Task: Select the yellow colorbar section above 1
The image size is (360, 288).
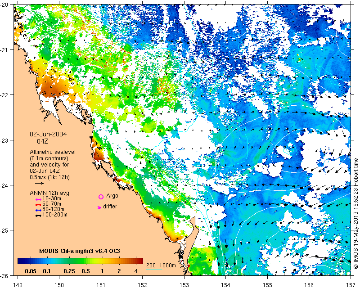Action: coord(102,261)
